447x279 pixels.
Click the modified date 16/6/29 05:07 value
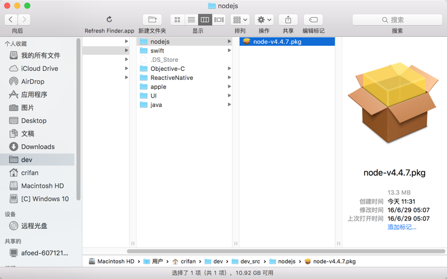click(x=408, y=210)
